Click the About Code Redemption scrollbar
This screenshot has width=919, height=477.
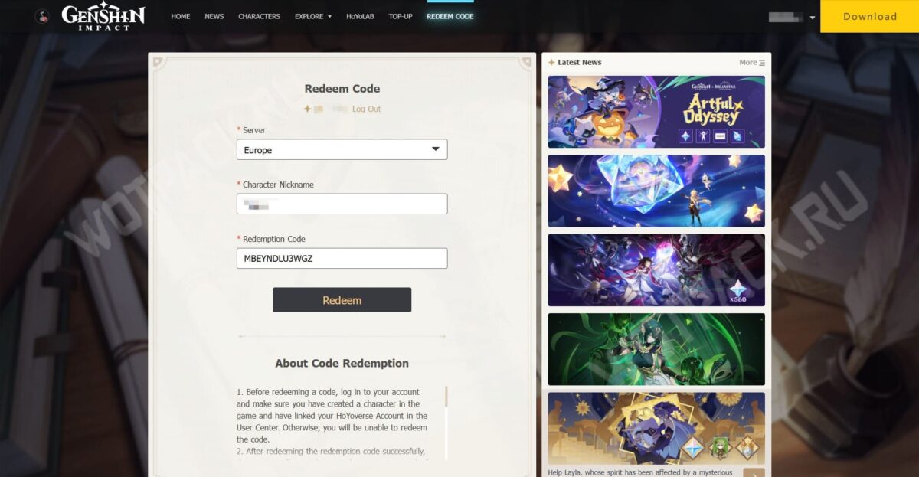[446, 423]
